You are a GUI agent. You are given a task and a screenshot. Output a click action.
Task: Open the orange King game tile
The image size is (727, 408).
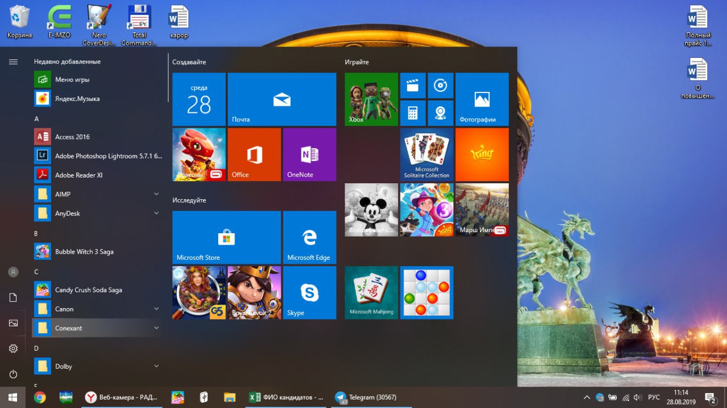point(482,154)
